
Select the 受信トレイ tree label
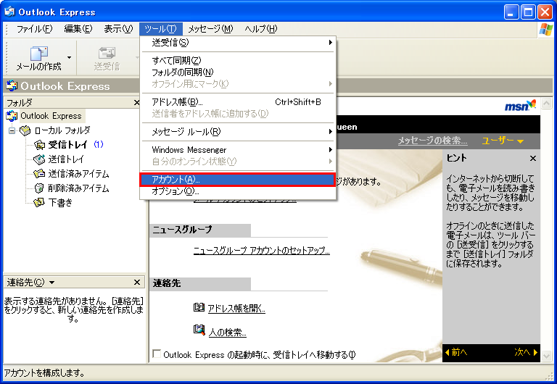68,145
